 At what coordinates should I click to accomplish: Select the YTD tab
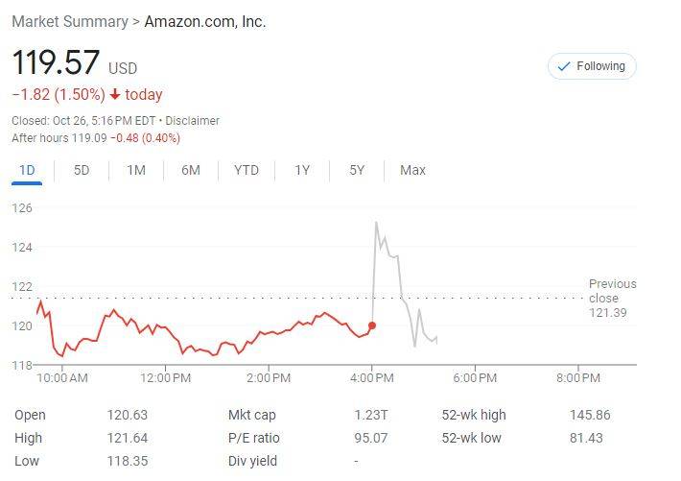click(247, 170)
